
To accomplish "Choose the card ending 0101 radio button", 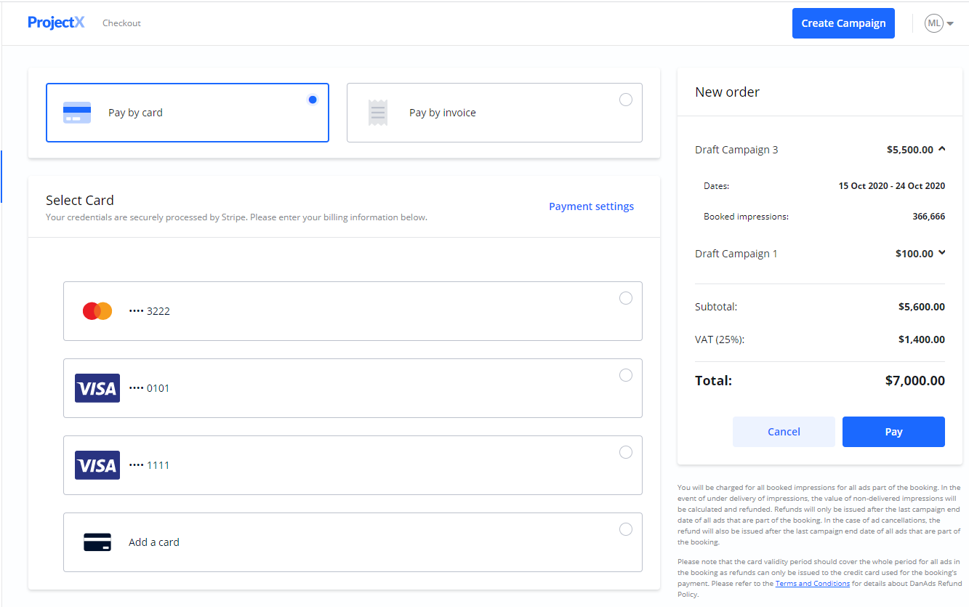I will tap(625, 375).
